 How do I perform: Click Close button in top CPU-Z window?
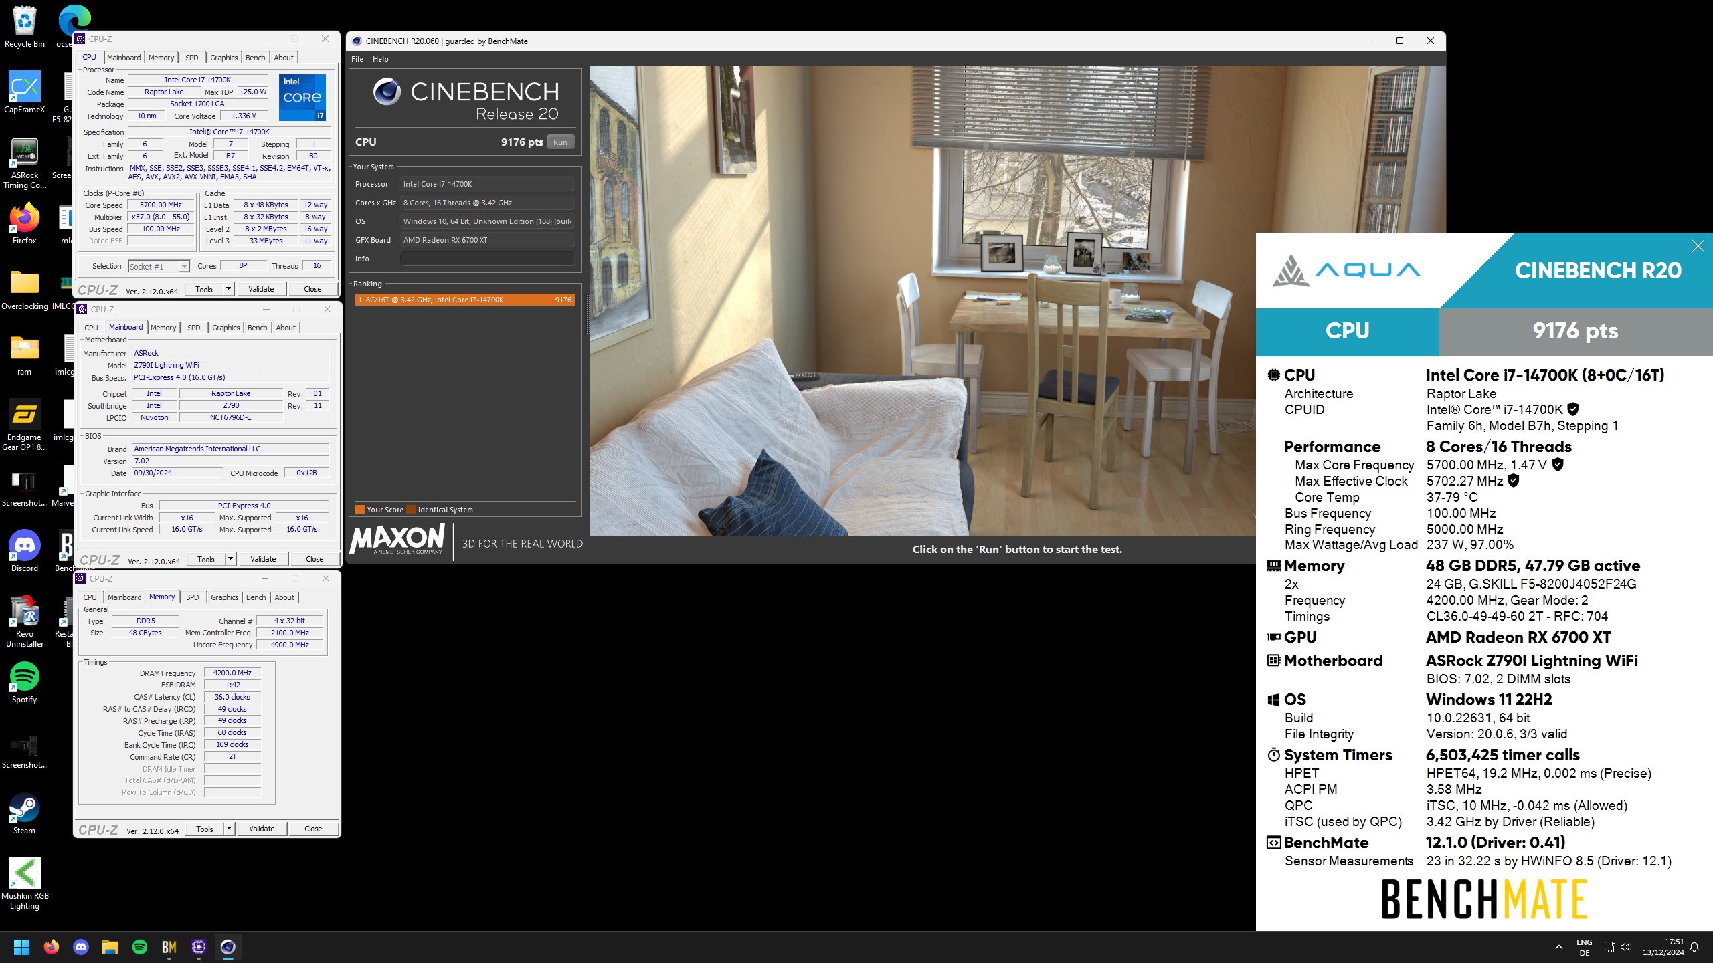(312, 289)
